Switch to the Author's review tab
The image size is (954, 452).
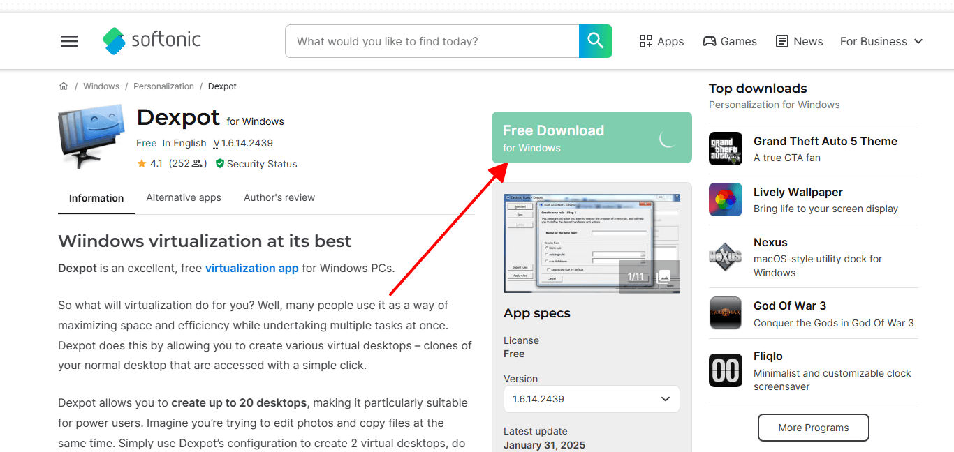(279, 198)
